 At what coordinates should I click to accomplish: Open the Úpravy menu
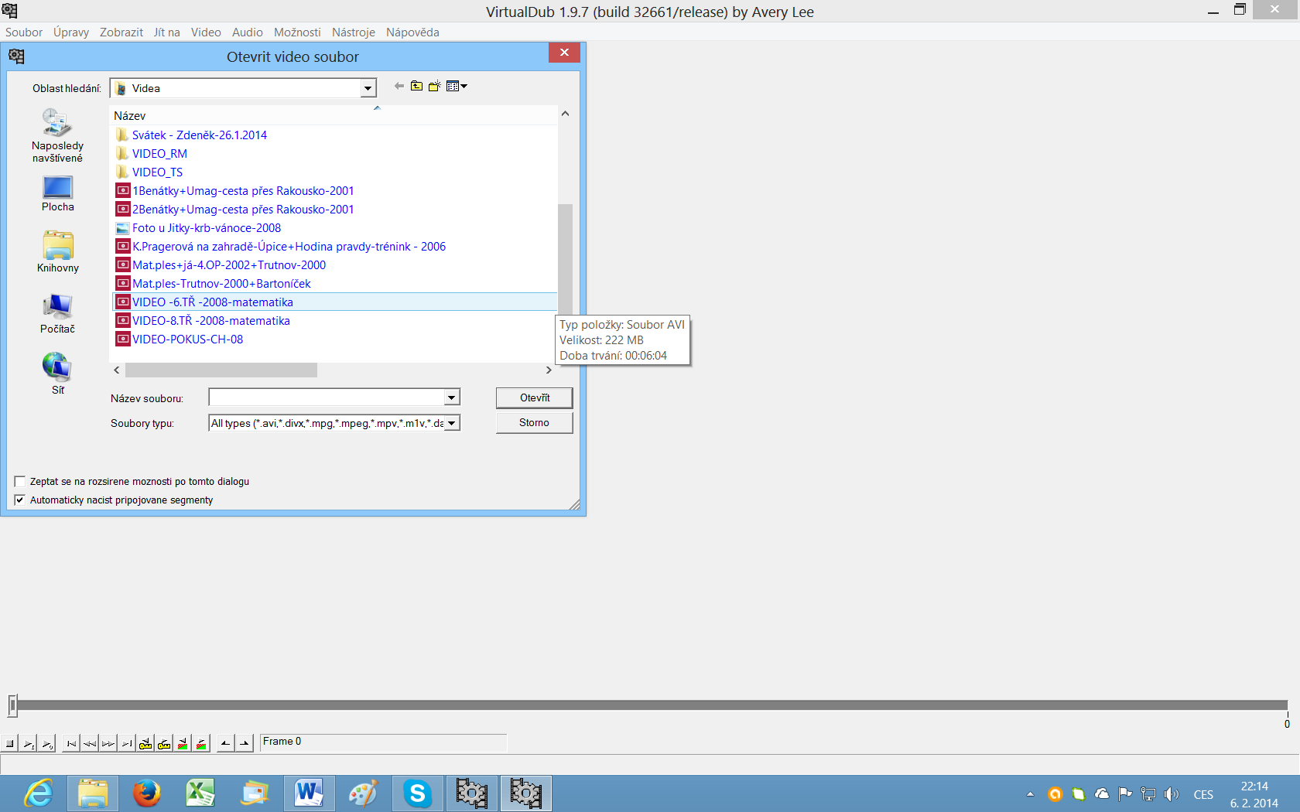[x=71, y=32]
